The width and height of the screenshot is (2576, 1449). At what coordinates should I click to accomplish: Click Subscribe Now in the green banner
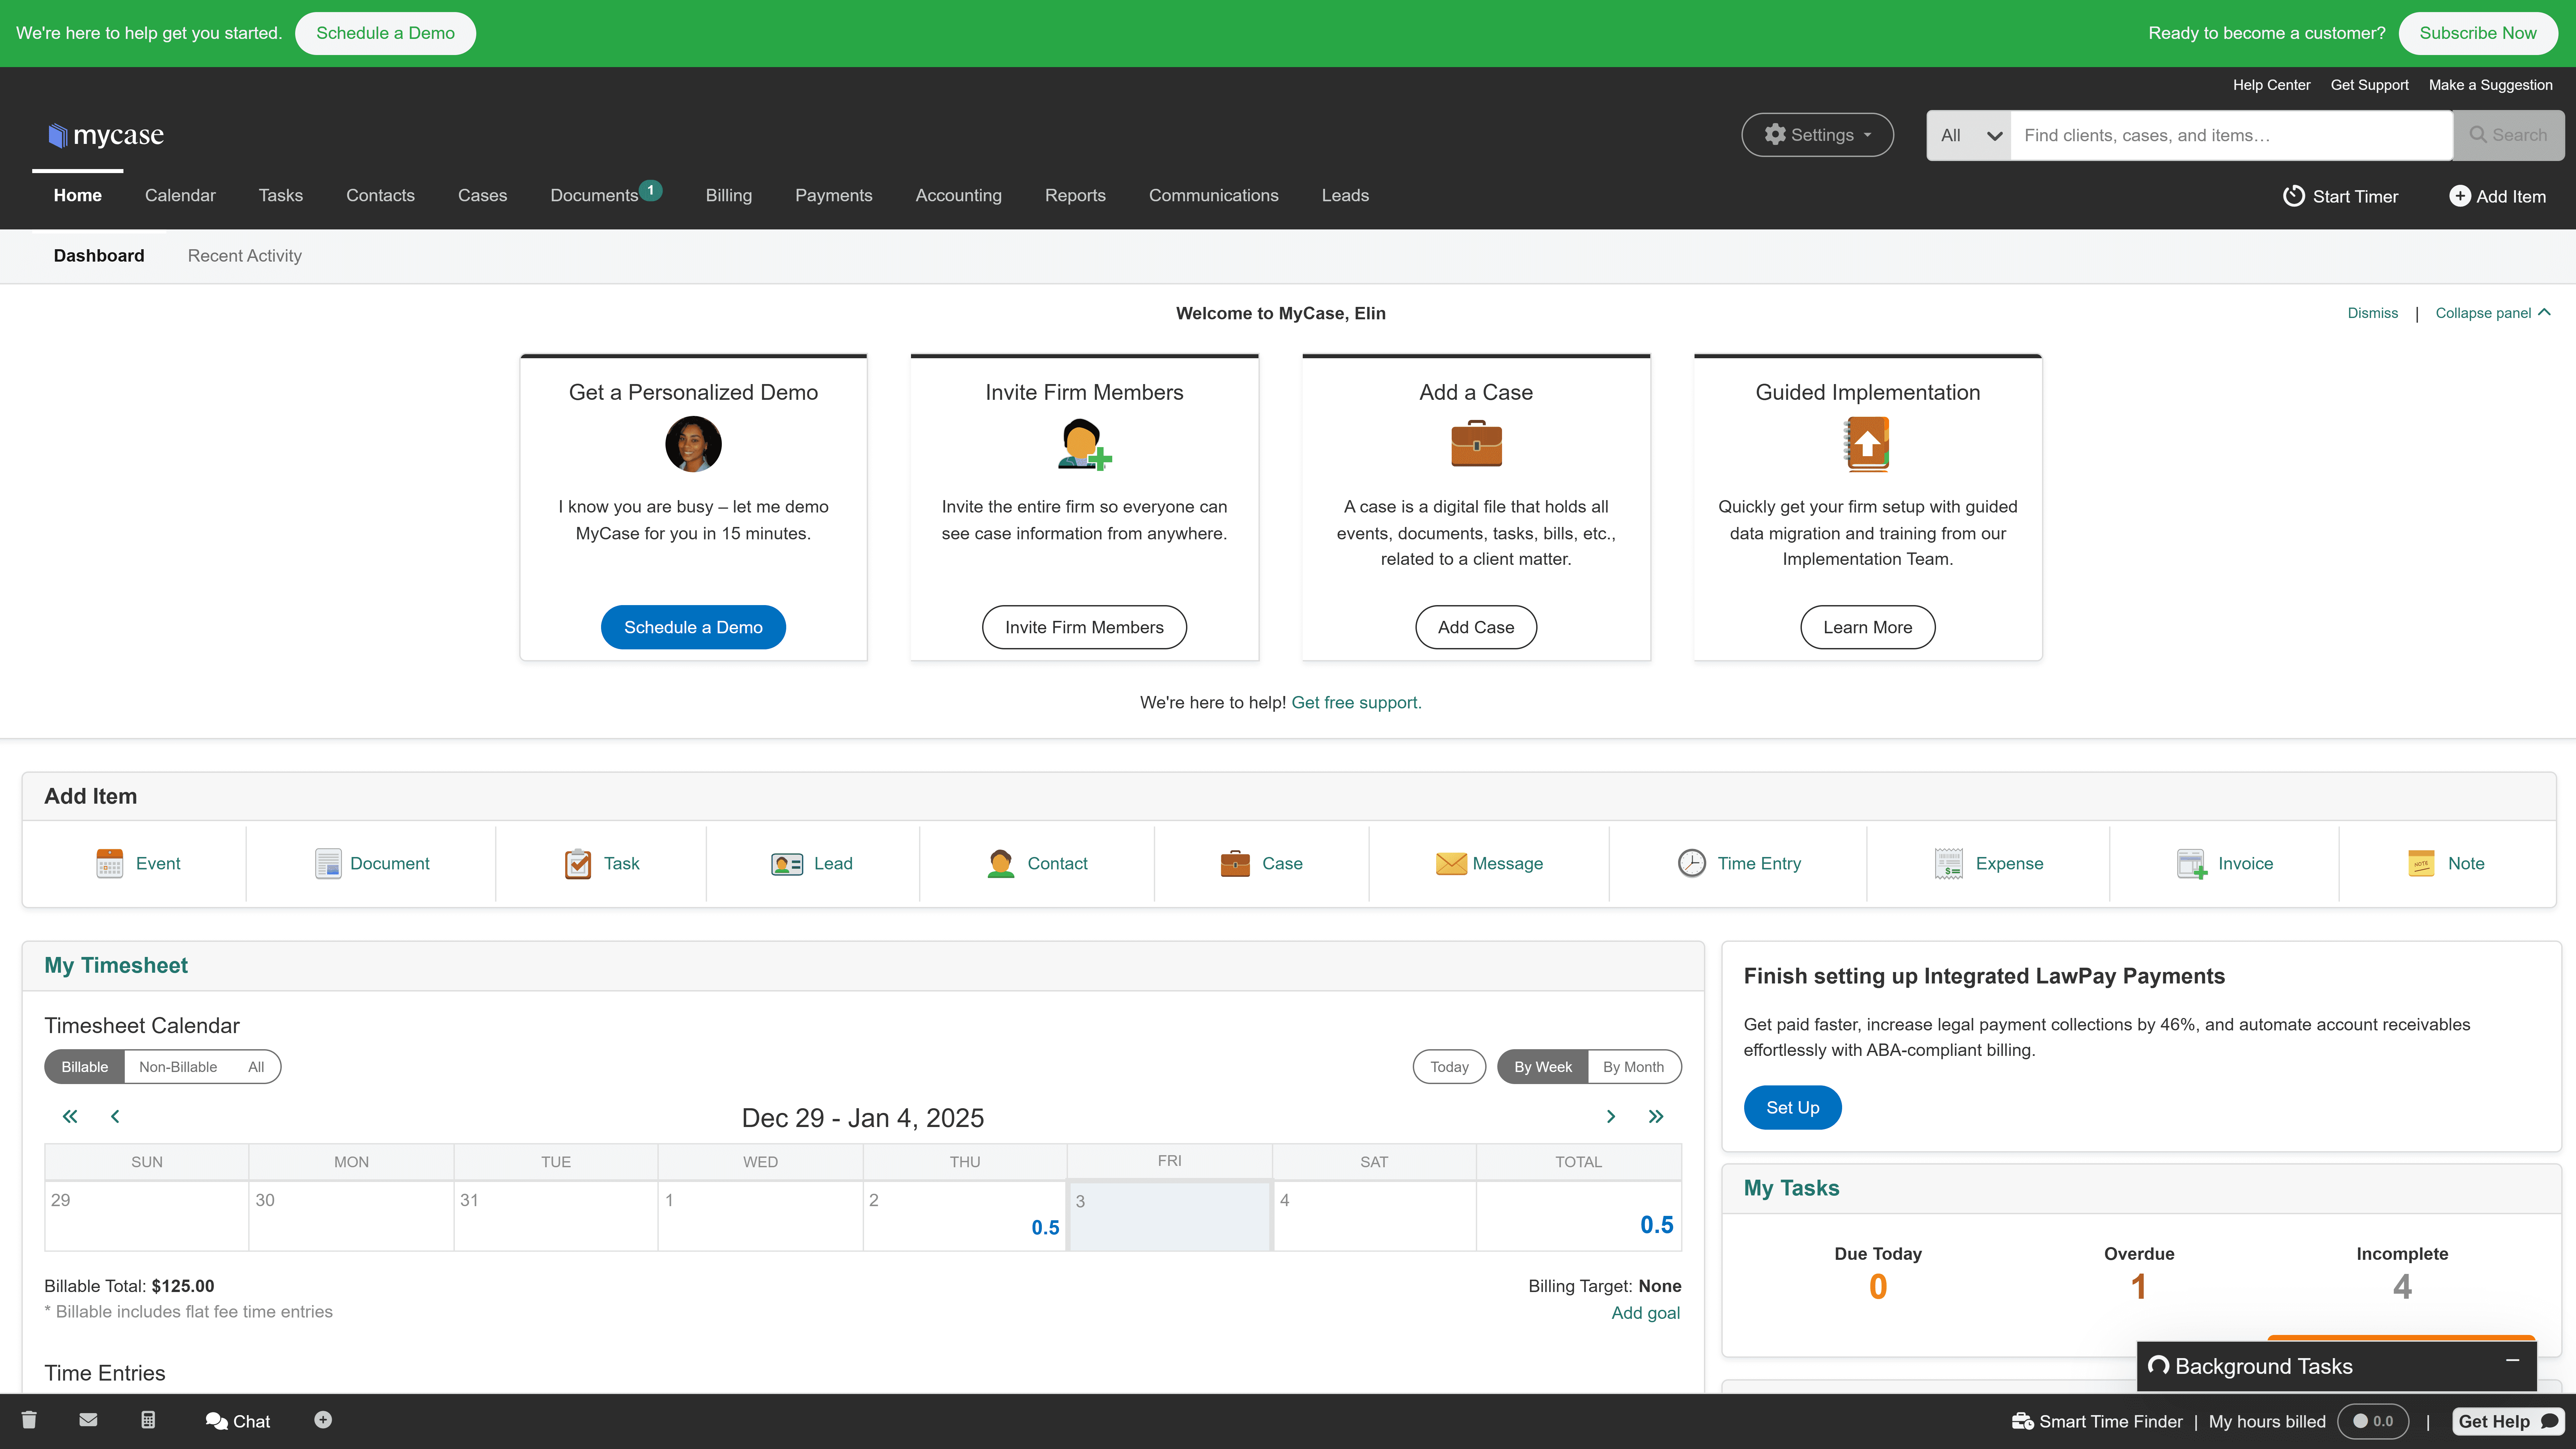click(x=2478, y=33)
